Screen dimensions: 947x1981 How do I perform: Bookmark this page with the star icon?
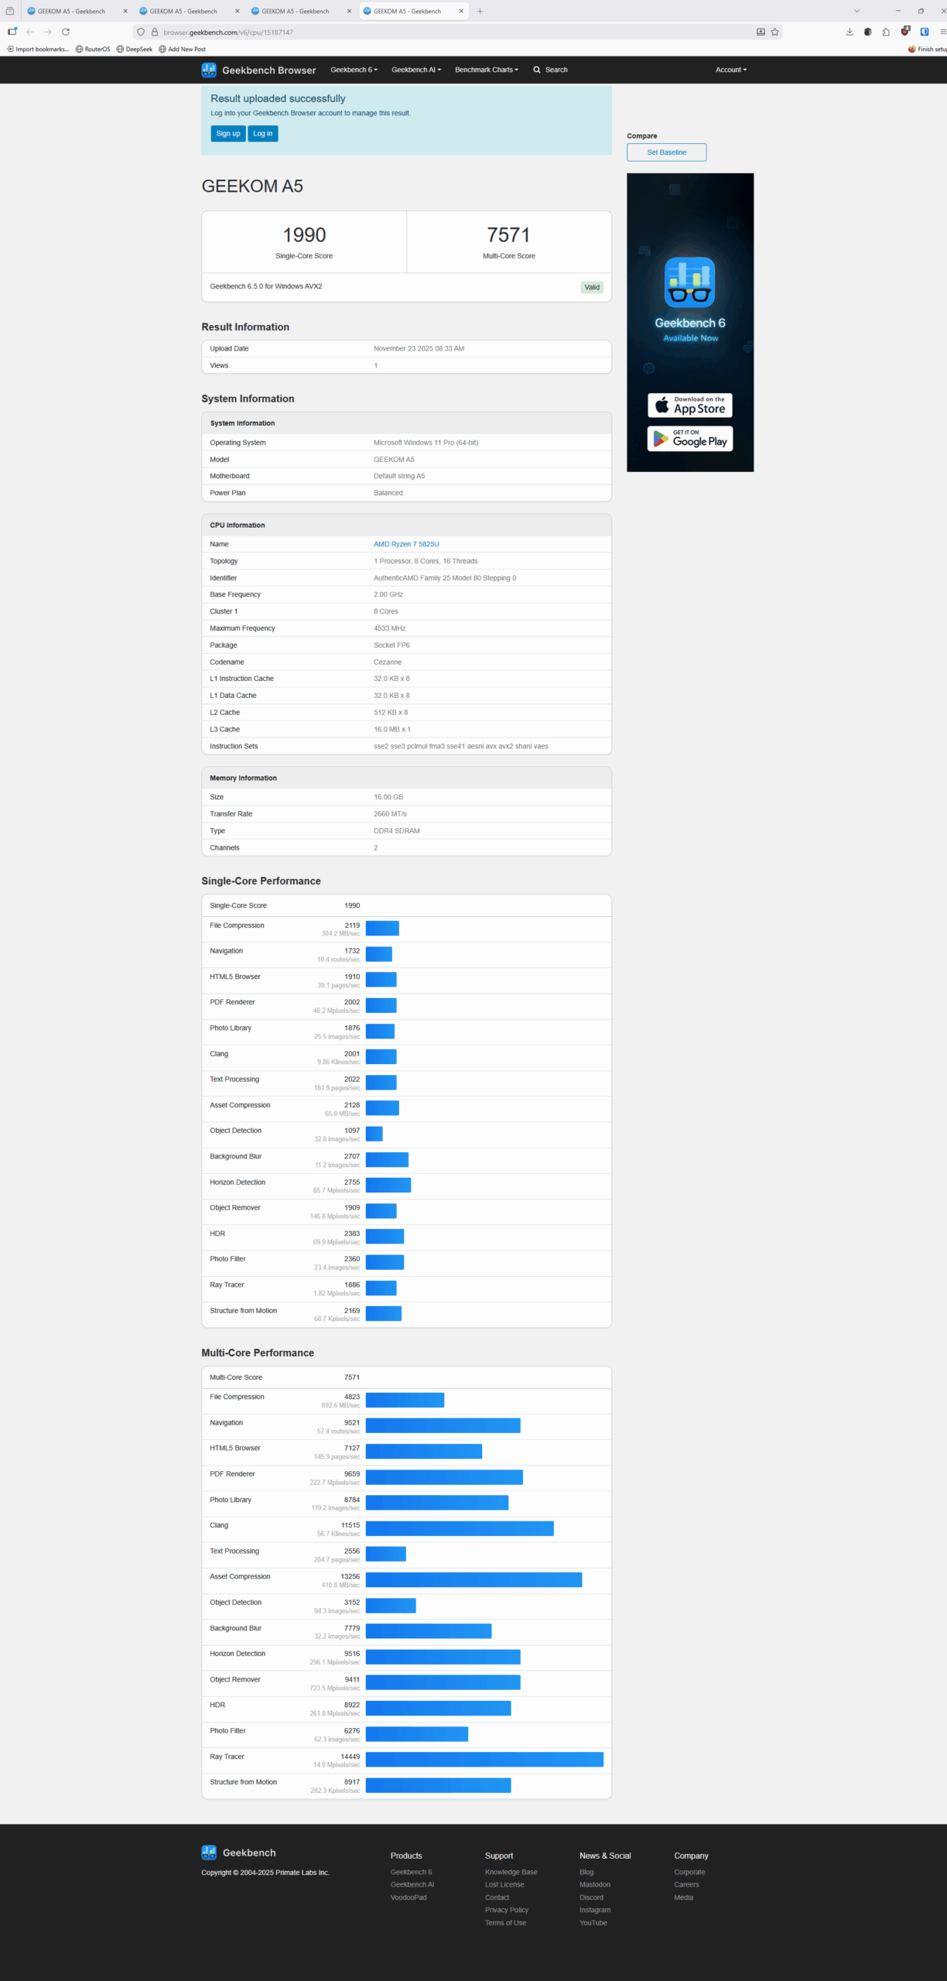(x=774, y=32)
